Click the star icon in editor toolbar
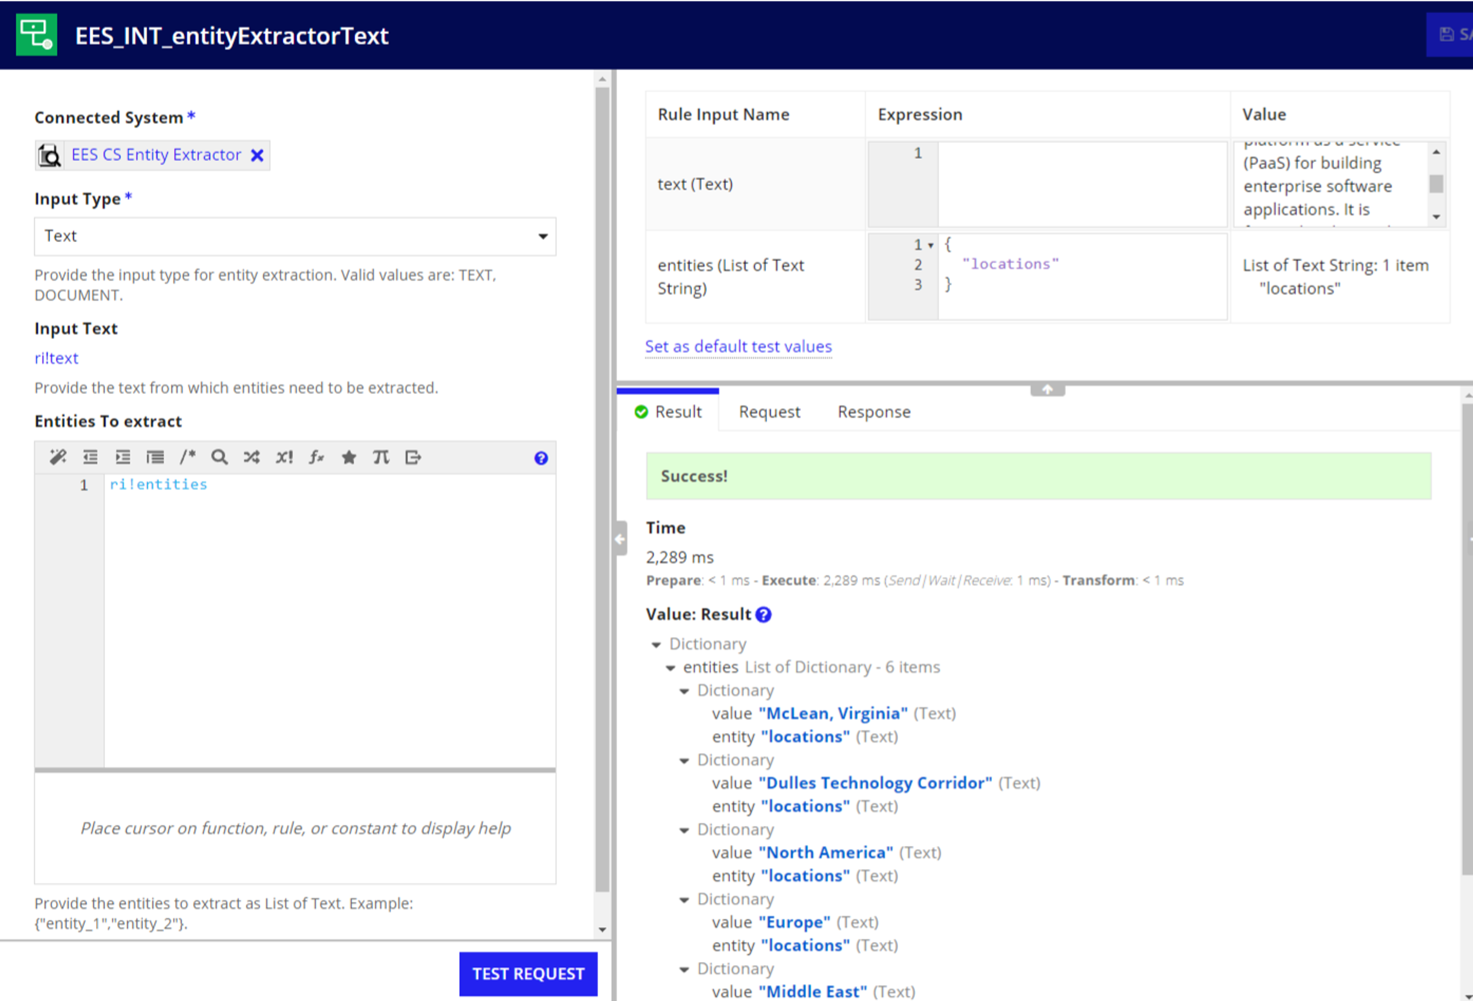 (349, 457)
